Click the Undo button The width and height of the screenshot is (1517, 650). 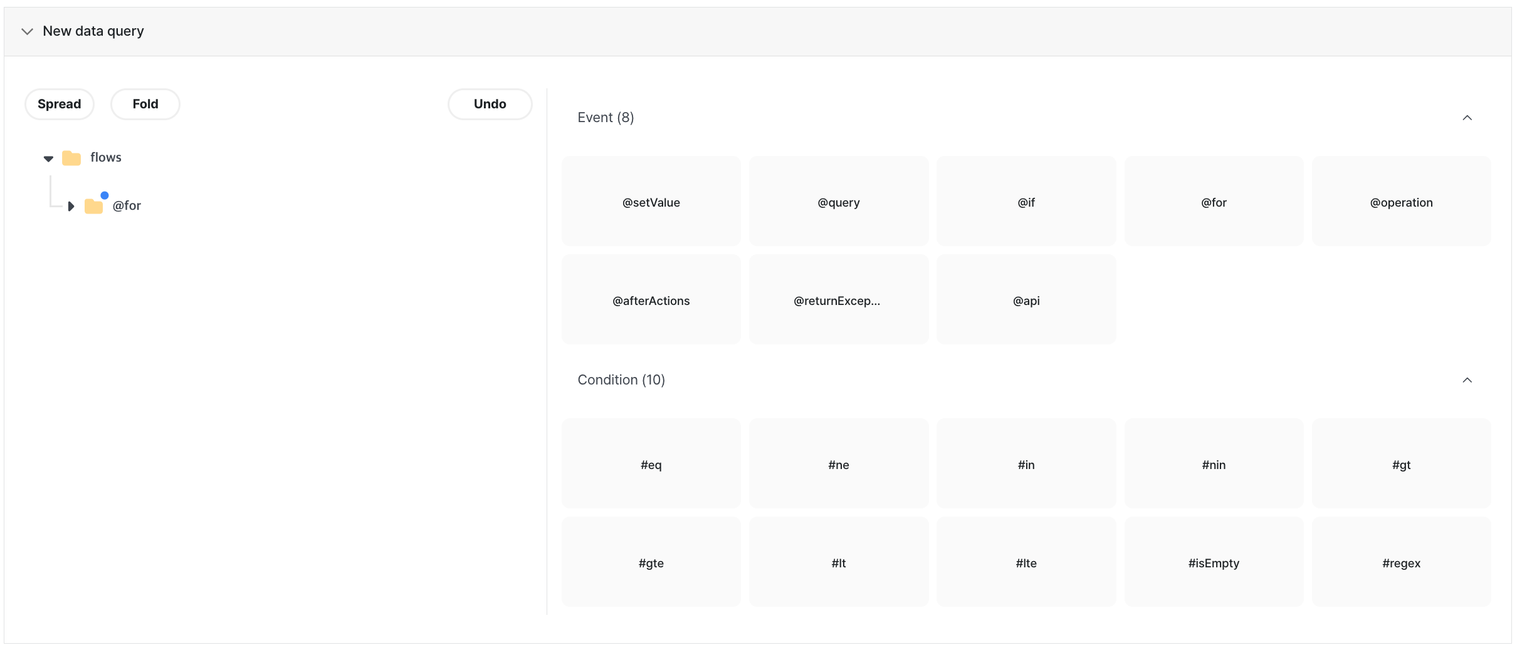coord(490,104)
